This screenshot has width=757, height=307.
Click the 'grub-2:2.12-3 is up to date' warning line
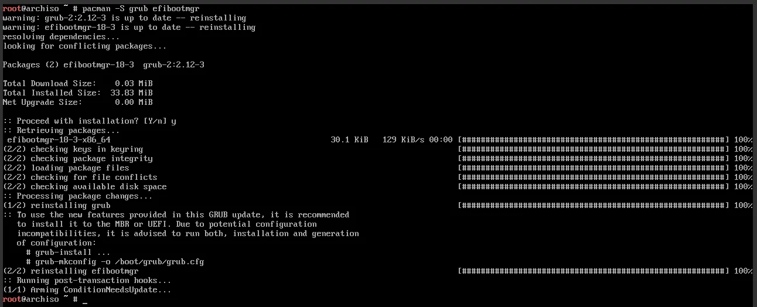pos(124,18)
